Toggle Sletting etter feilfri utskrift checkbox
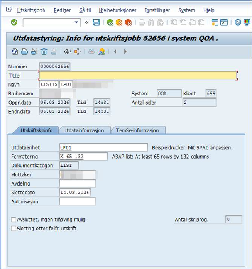 14,228
